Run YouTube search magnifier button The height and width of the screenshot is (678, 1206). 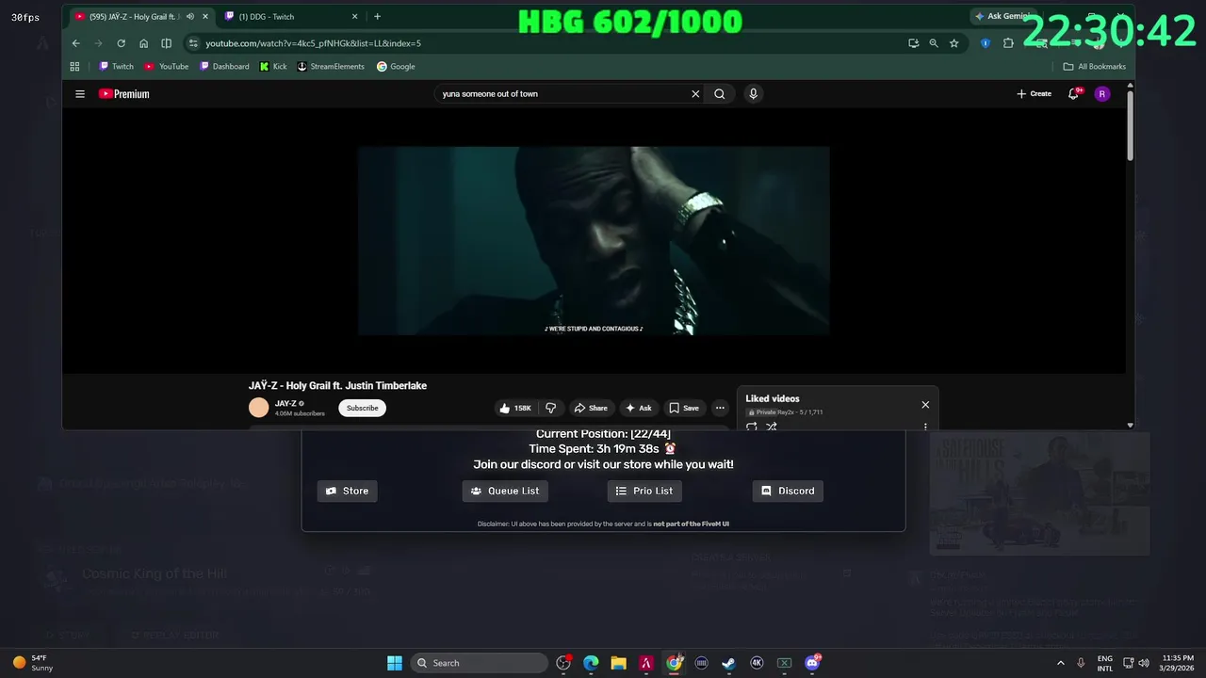720,94
